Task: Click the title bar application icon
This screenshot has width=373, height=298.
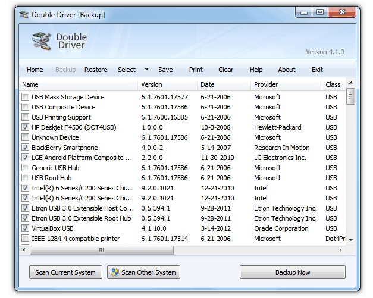Action: click(x=24, y=14)
